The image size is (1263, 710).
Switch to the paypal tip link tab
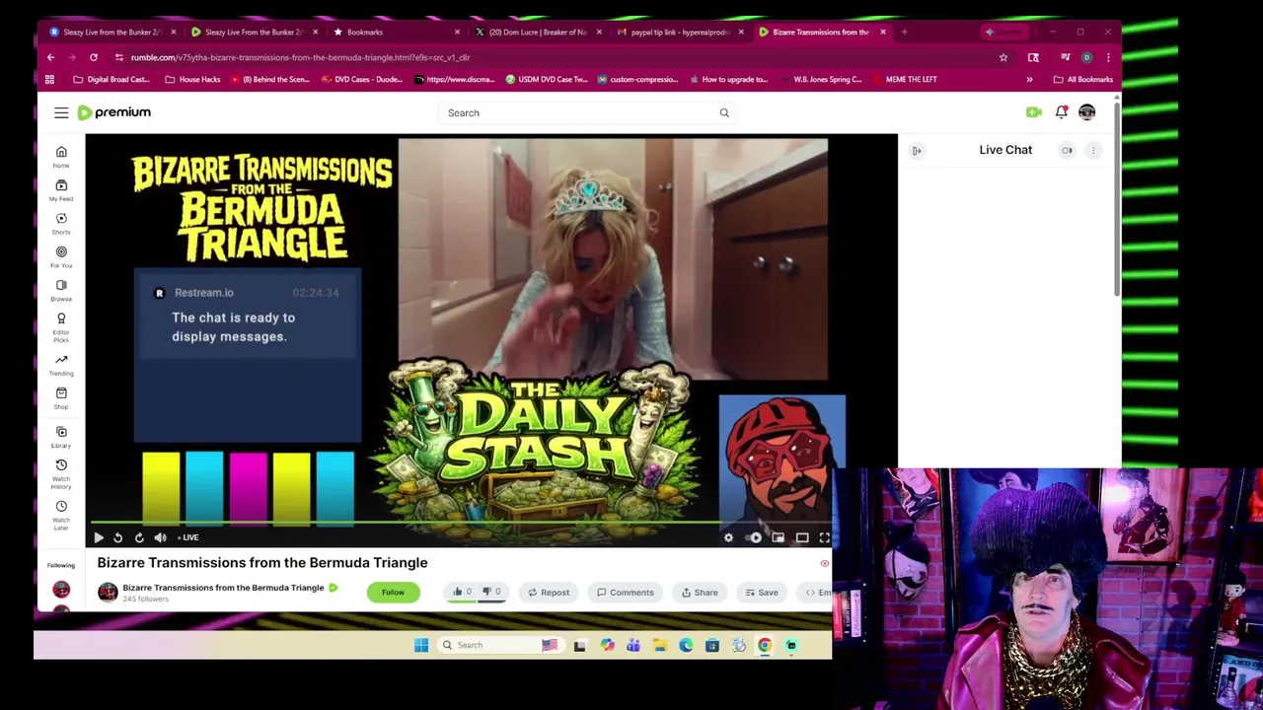pos(679,32)
